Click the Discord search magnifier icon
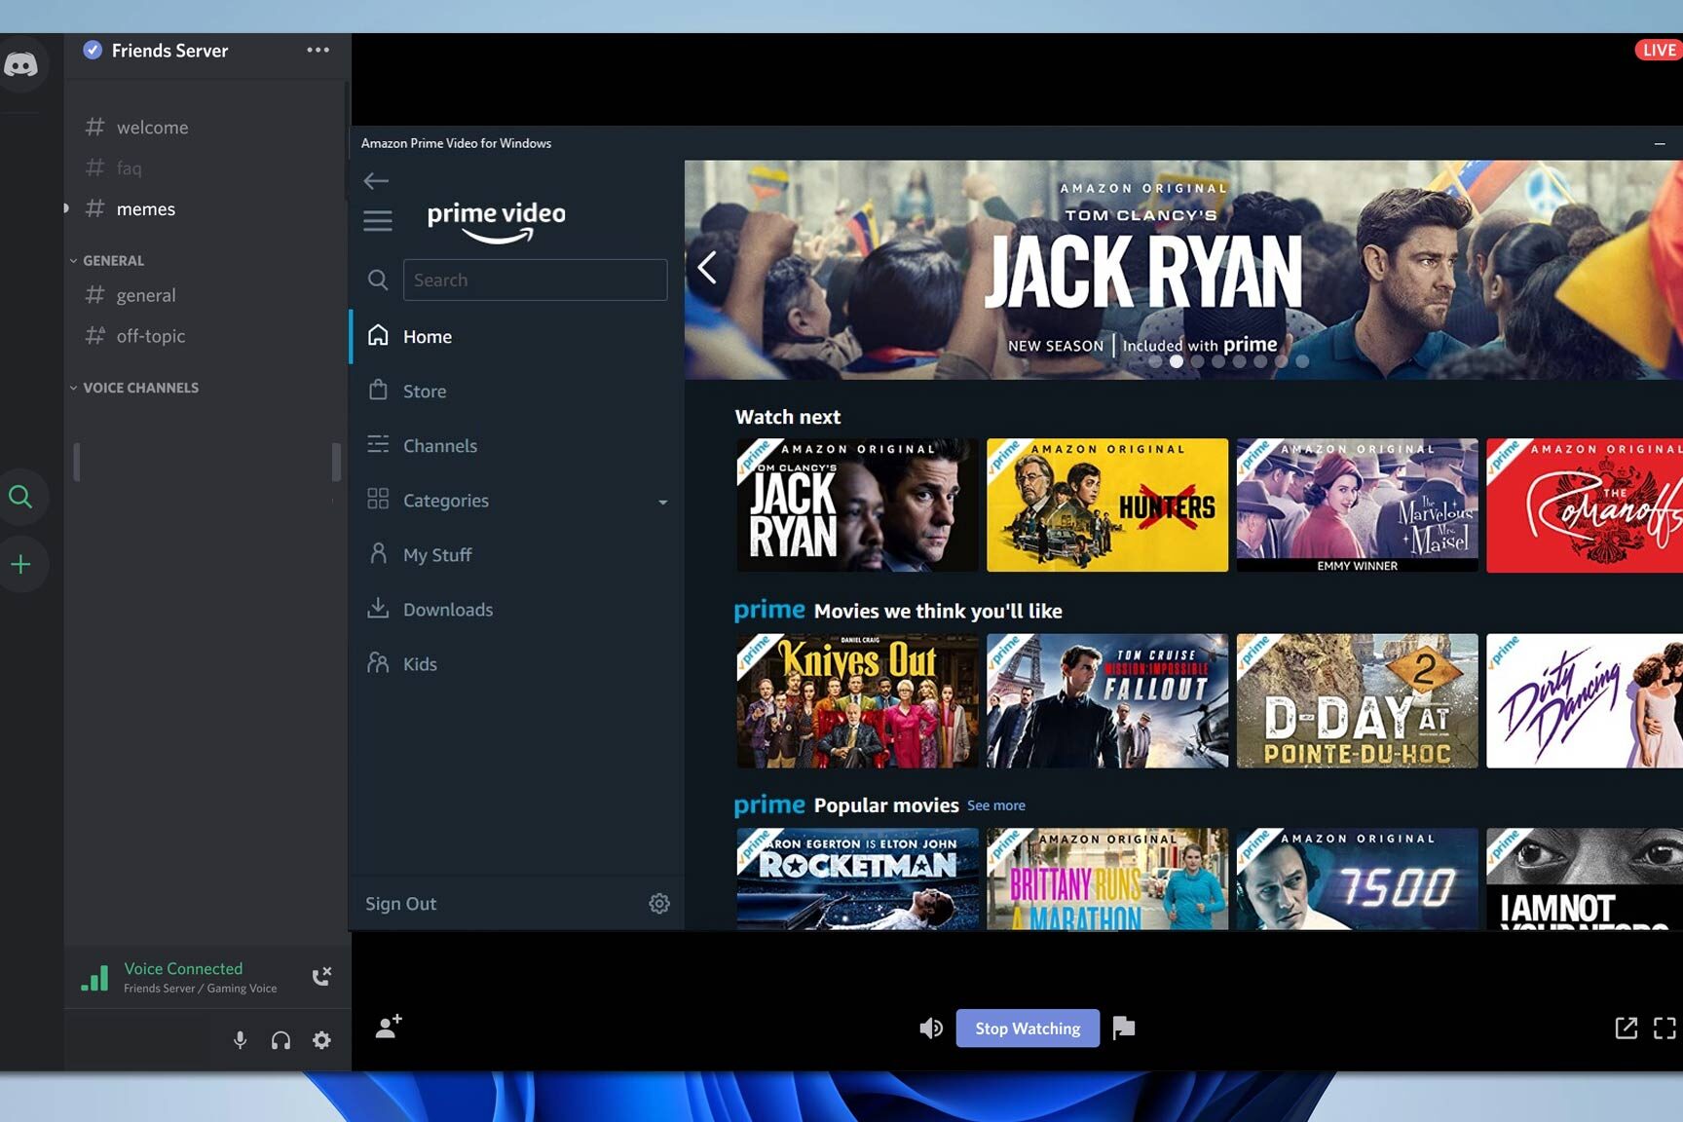This screenshot has width=1683, height=1122. tap(20, 497)
